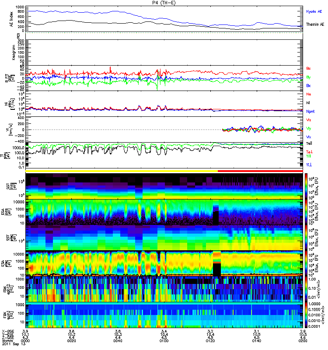The height and width of the screenshot is (350, 328).
Task: Click the 0040 time tick label
Action: tap(118, 341)
